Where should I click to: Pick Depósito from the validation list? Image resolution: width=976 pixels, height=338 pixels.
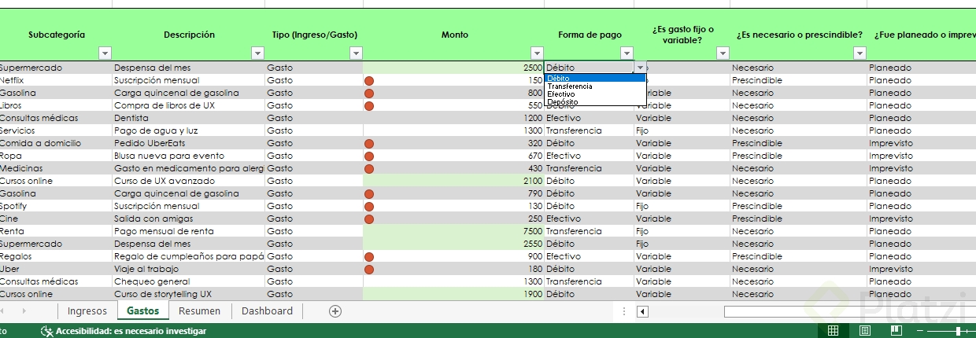[562, 101]
